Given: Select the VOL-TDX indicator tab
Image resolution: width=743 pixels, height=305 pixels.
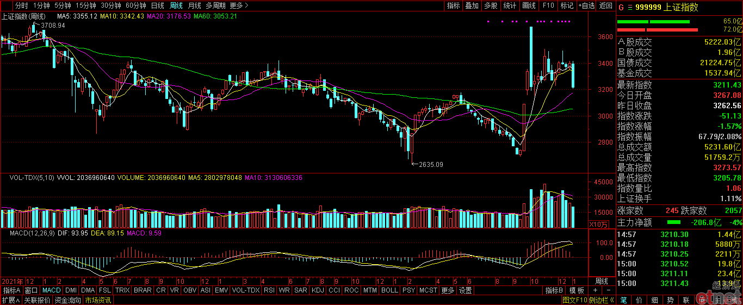Looking at the screenshot, I should (x=246, y=290).
